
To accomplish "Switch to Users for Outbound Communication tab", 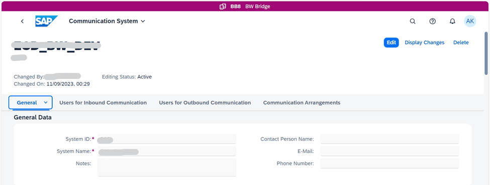I will click(205, 102).
